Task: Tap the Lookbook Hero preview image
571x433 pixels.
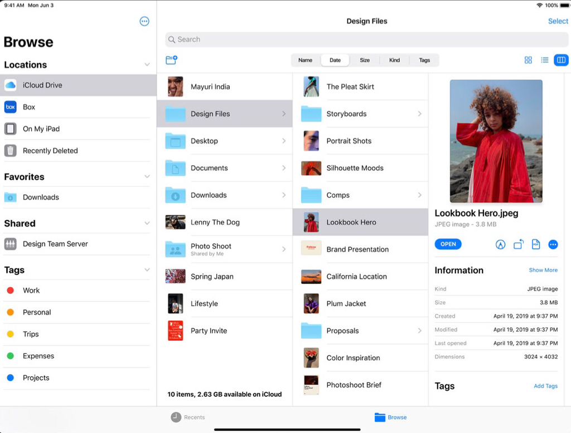Action: pyautogui.click(x=496, y=141)
